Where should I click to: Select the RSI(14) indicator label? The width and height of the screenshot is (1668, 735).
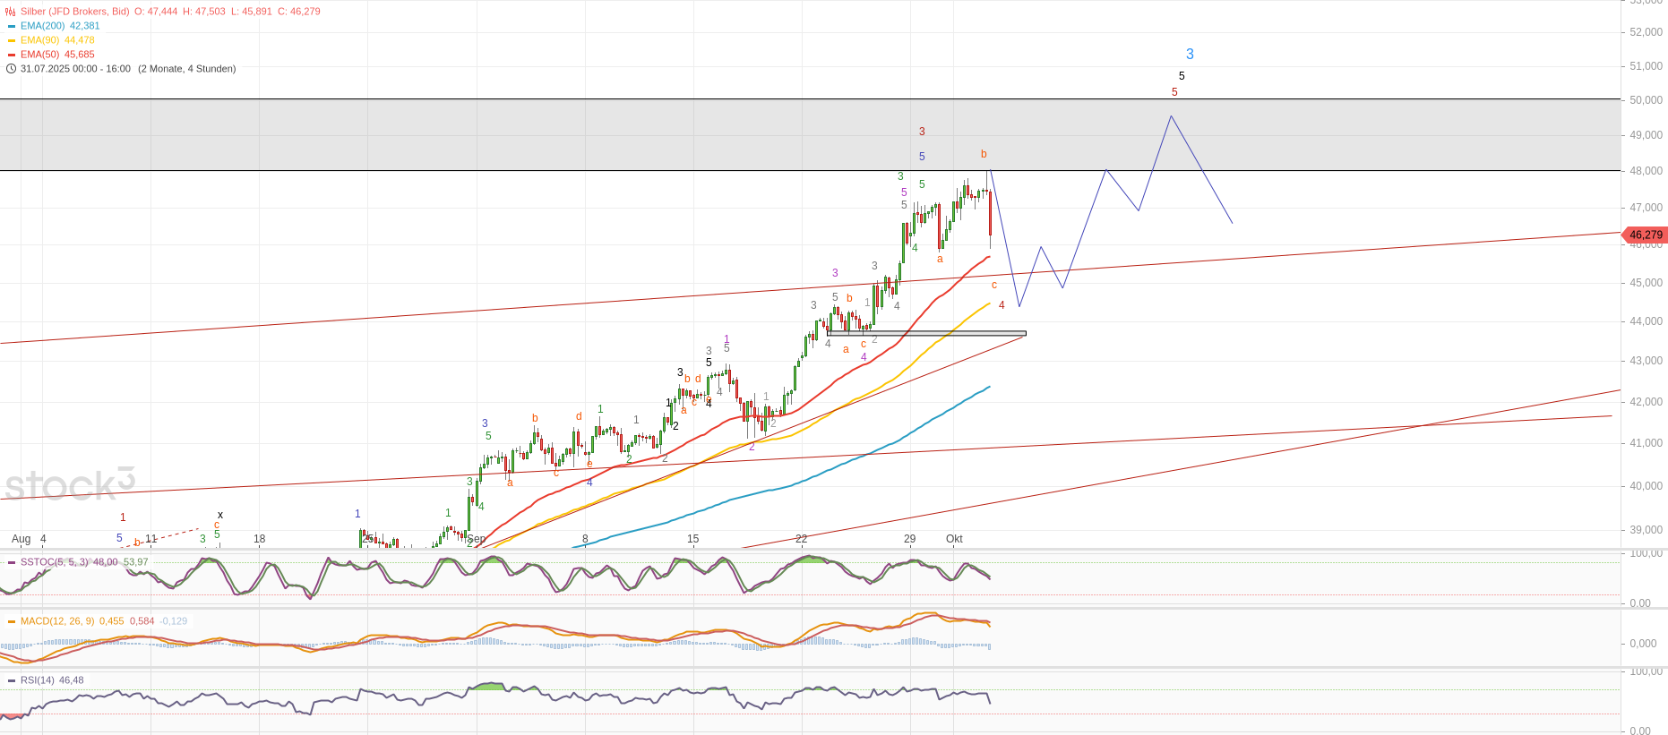38,680
